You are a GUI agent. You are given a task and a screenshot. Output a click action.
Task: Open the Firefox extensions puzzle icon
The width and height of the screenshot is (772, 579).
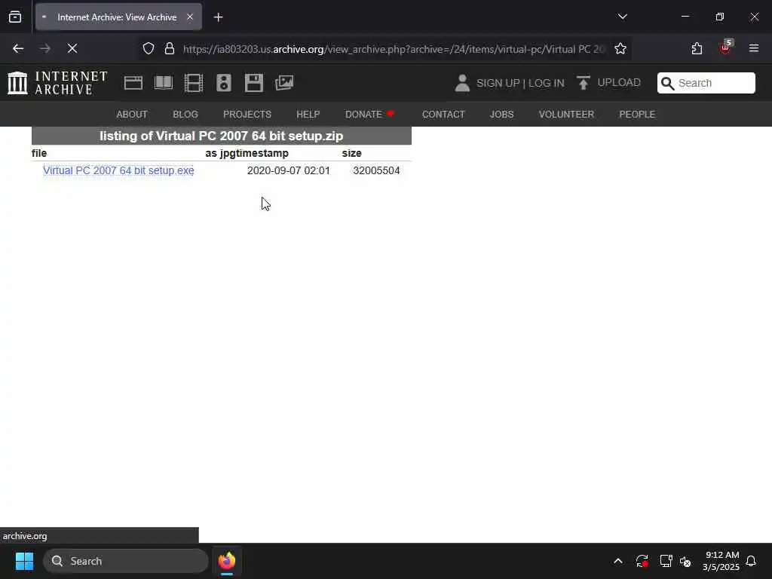point(697,49)
